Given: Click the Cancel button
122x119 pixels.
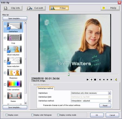Looking at the screenshot, I should pyautogui.click(x=112, y=115).
